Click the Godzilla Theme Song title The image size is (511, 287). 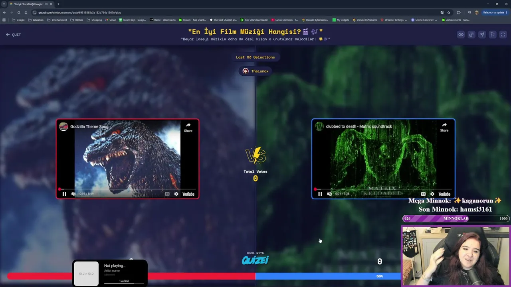point(89,127)
